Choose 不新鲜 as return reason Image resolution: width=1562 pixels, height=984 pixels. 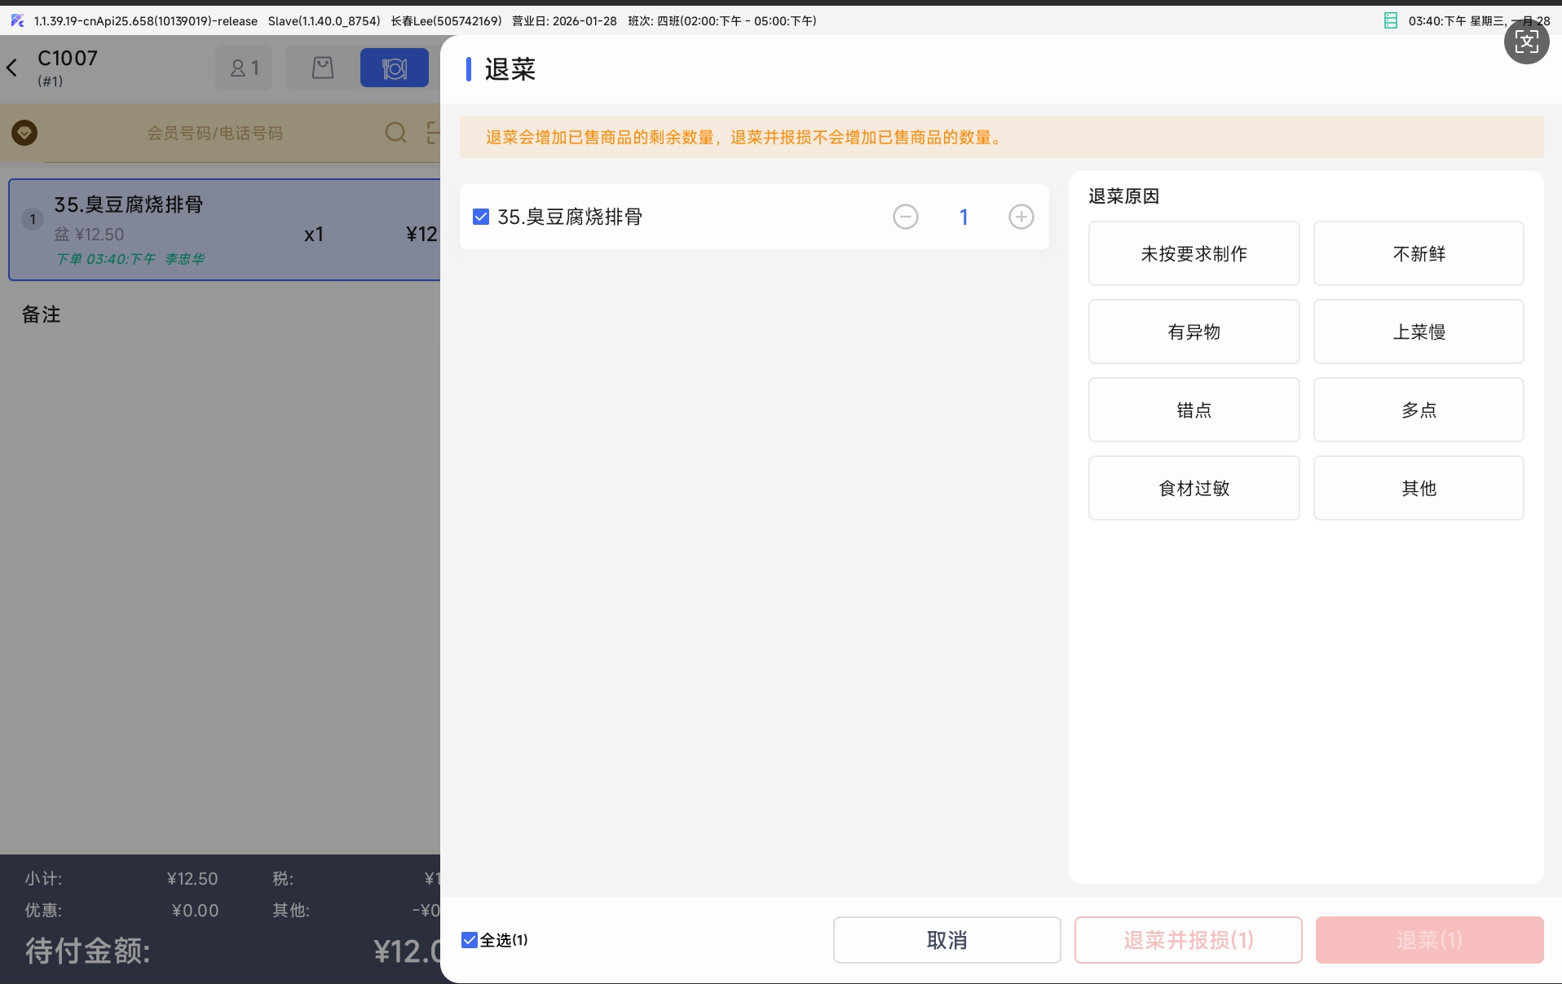(x=1419, y=253)
